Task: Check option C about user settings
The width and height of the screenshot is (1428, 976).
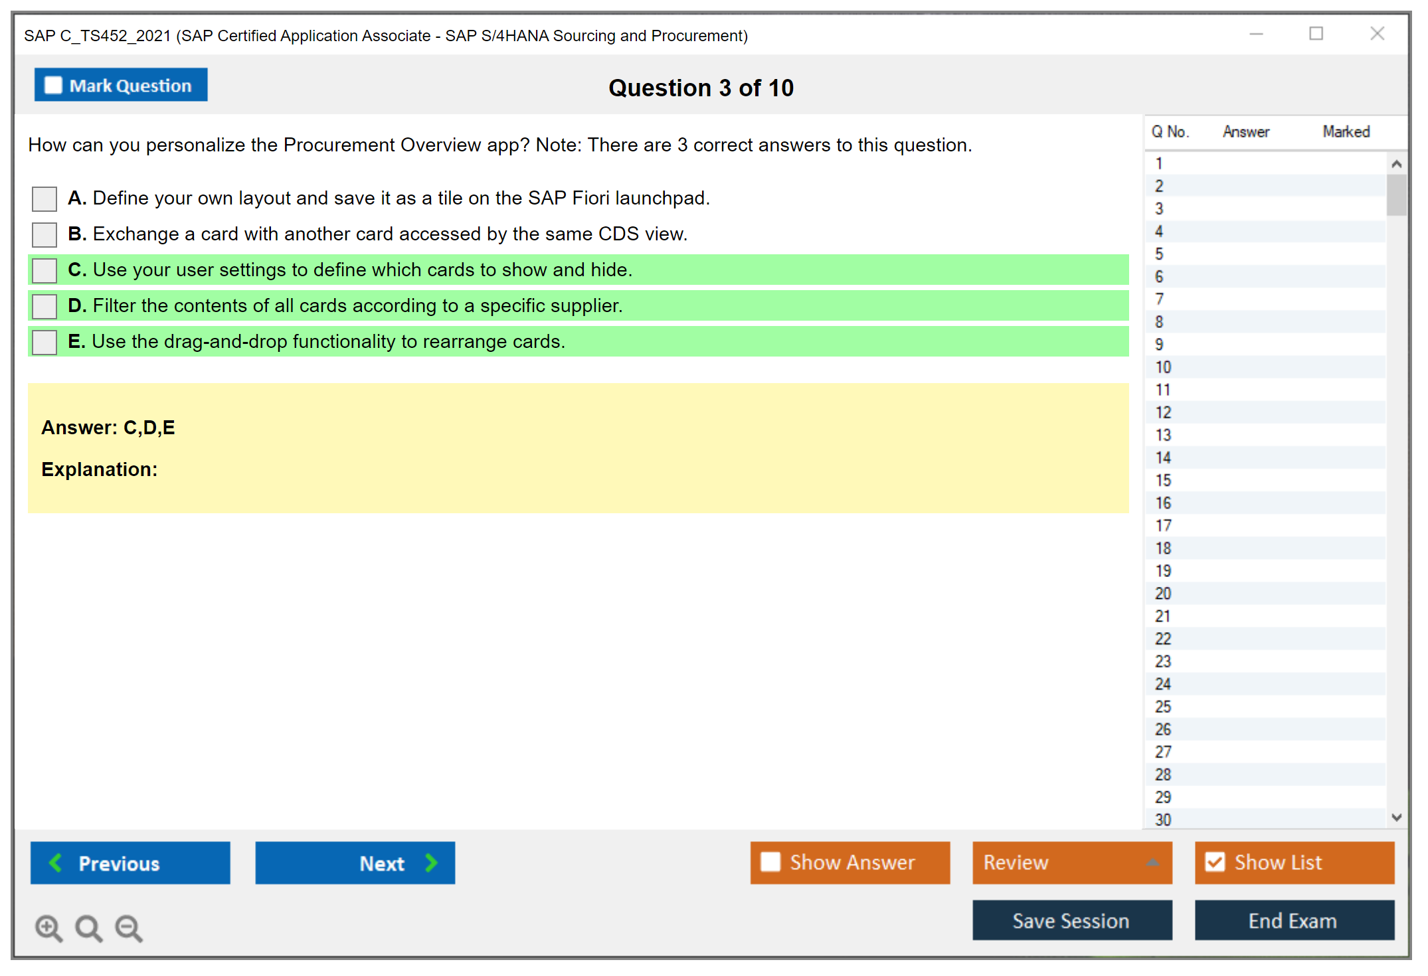Action: tap(45, 270)
